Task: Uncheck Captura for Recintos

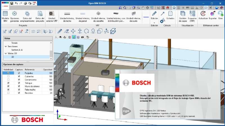Action: (19, 93)
